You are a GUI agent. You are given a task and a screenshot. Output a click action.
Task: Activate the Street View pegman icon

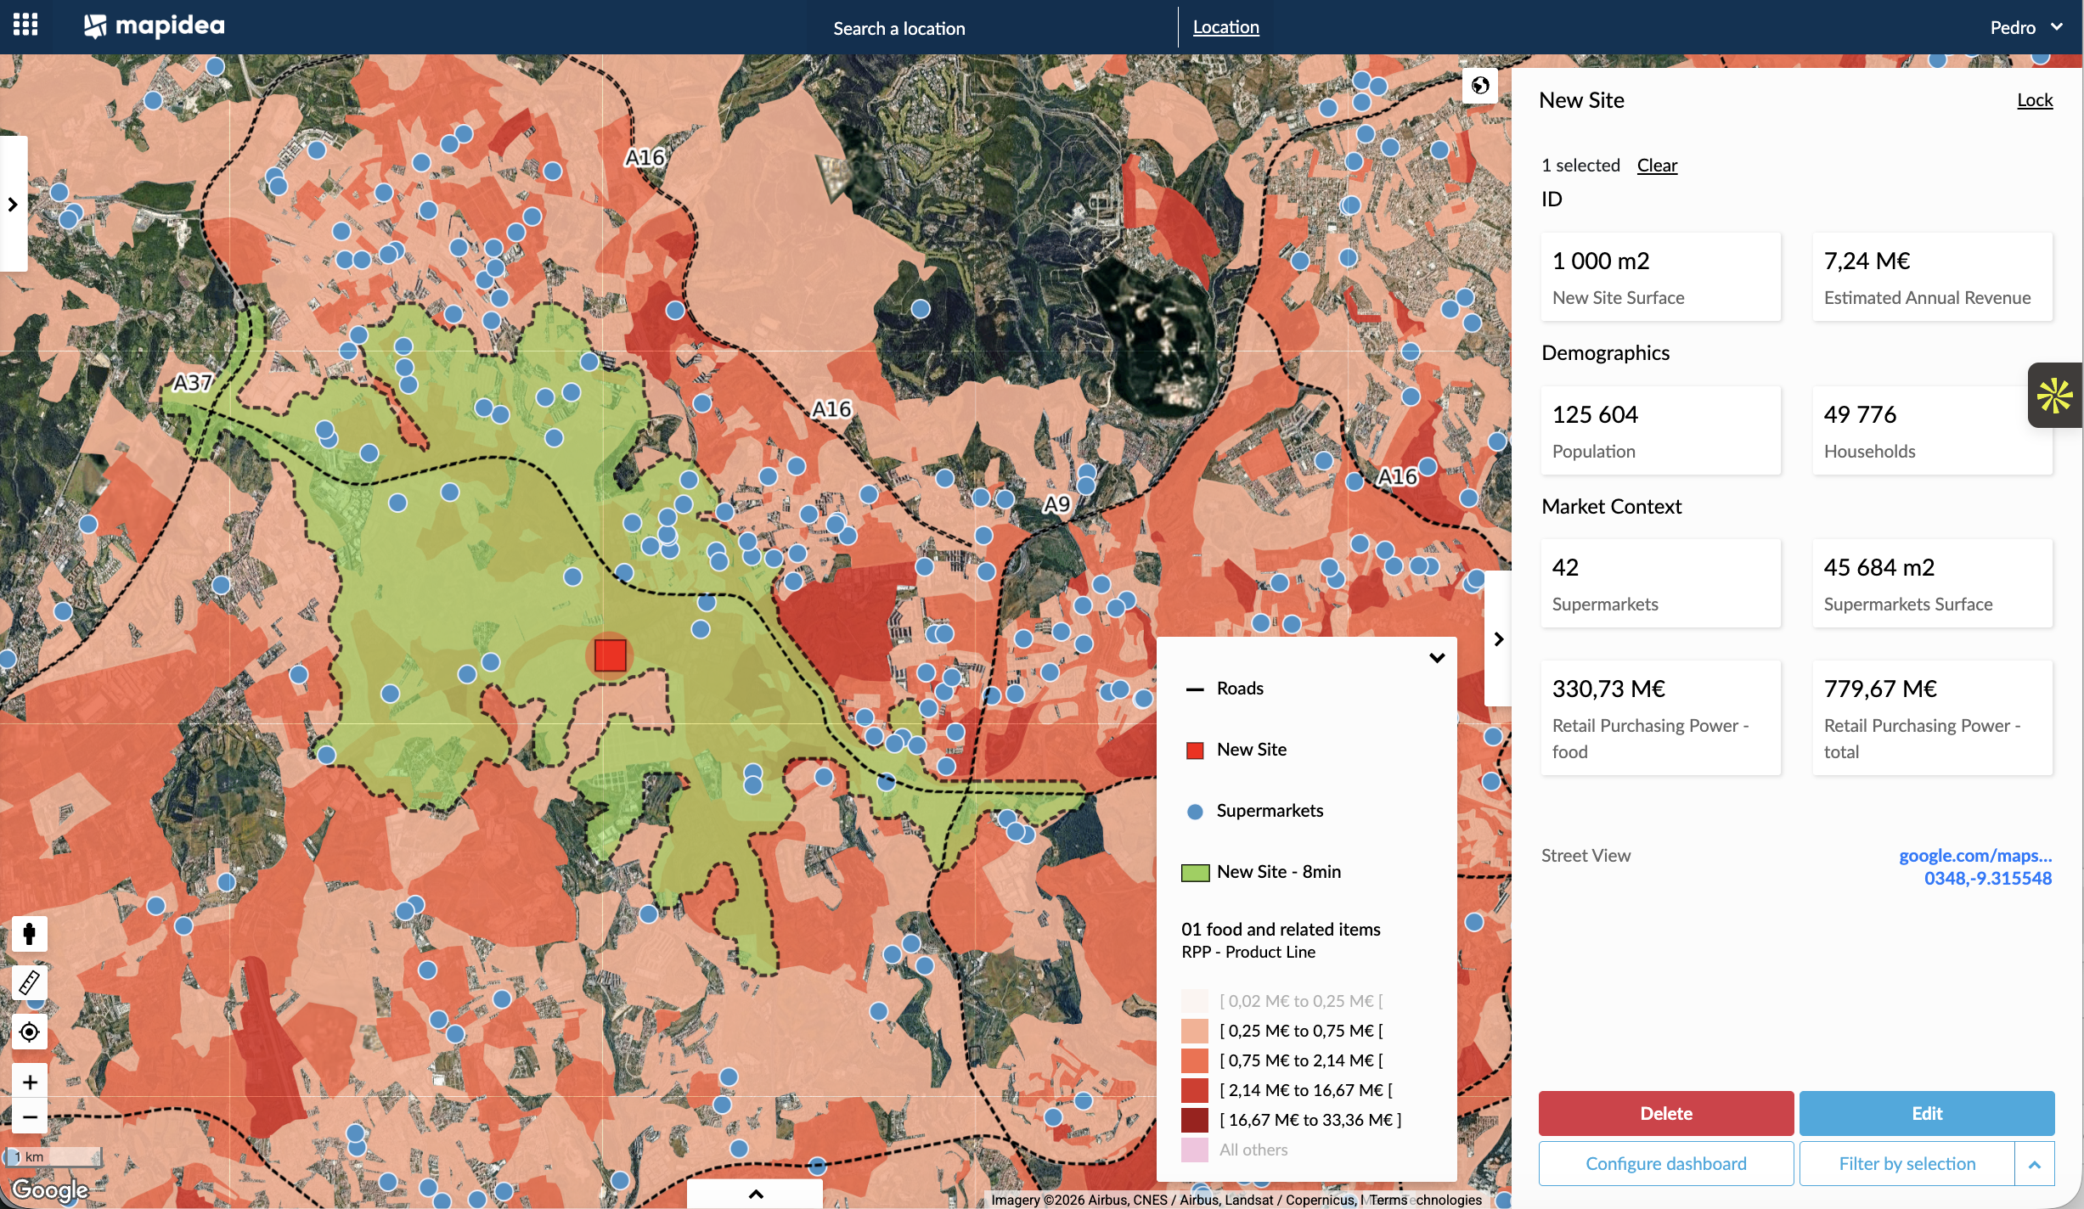pyautogui.click(x=30, y=934)
